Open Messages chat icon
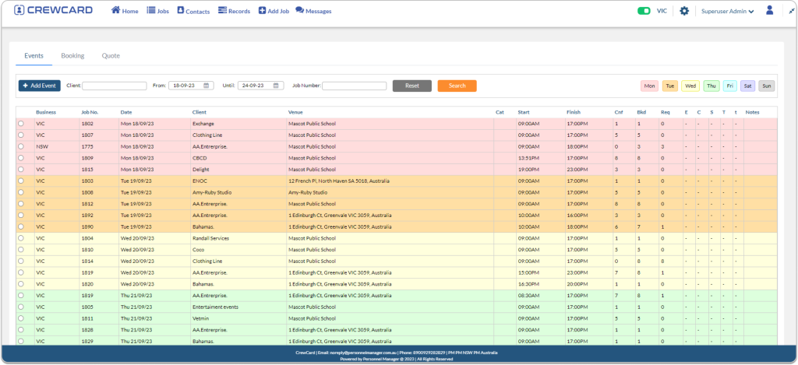This screenshot has height=365, width=798. tap(299, 11)
